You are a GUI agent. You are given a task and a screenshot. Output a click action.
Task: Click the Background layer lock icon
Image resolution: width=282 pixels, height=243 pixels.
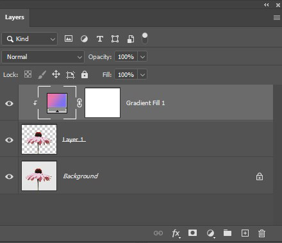(260, 176)
